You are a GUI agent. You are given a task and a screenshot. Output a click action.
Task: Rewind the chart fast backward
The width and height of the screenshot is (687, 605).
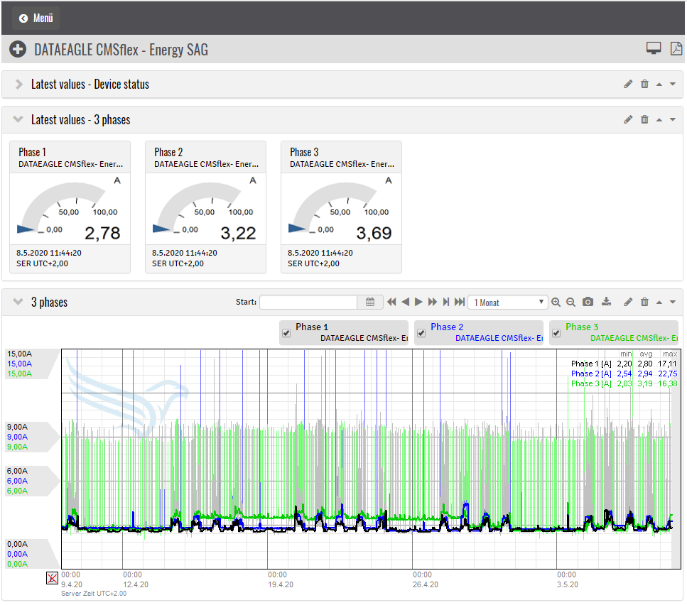[x=391, y=302]
